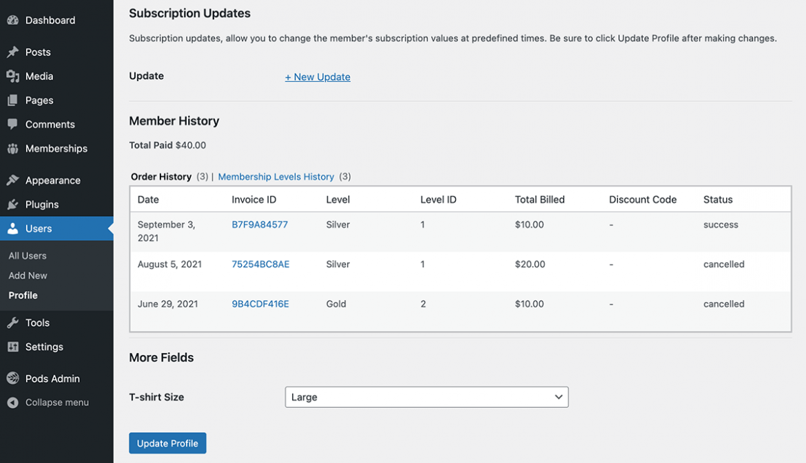
Task: Open the T-shirt Size dropdown
Action: (426, 397)
